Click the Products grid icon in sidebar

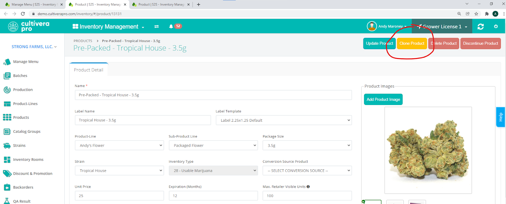(7, 117)
